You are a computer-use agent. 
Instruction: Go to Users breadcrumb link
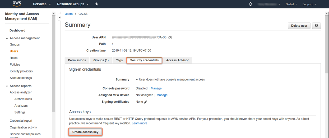point(69,14)
